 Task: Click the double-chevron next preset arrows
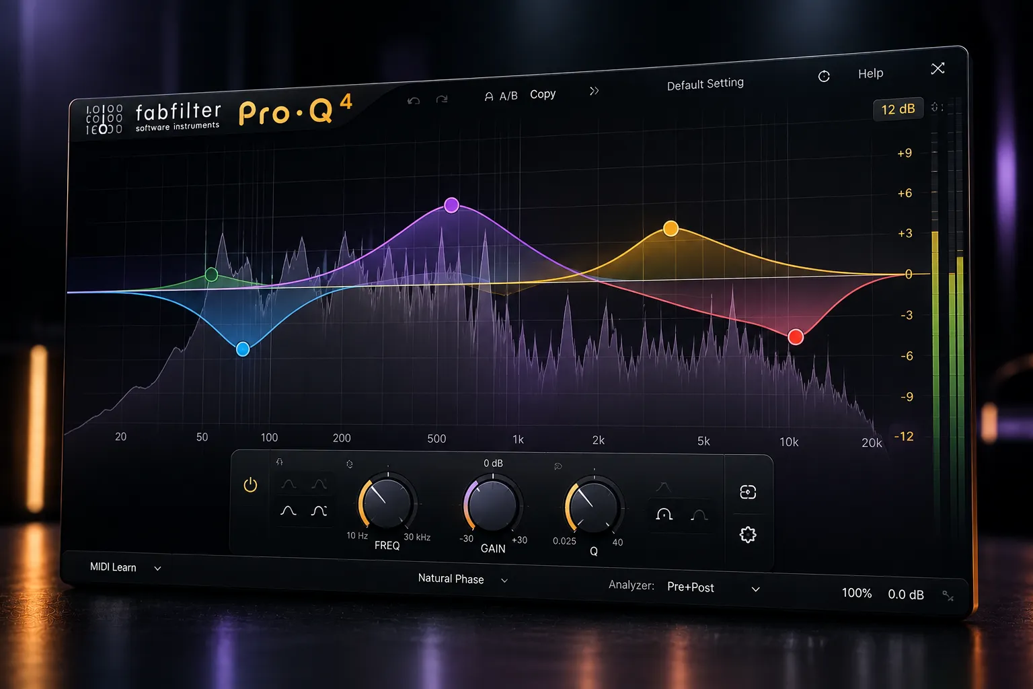point(594,91)
